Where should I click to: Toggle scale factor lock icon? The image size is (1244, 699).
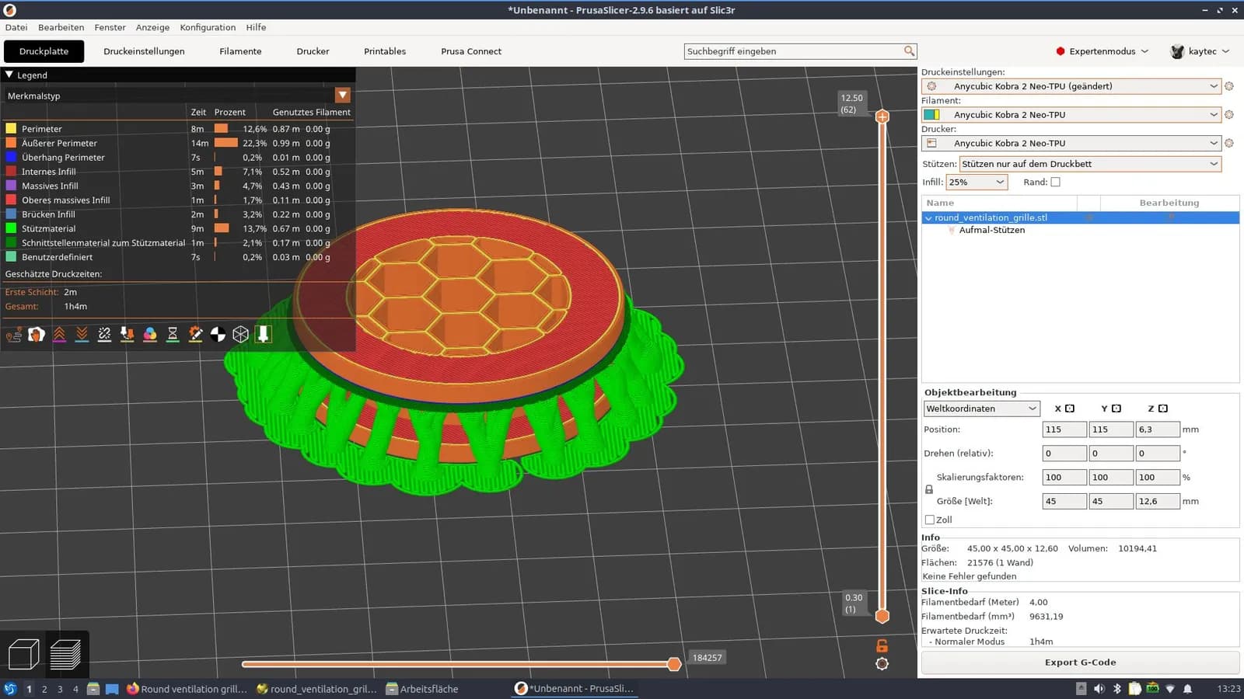point(929,489)
